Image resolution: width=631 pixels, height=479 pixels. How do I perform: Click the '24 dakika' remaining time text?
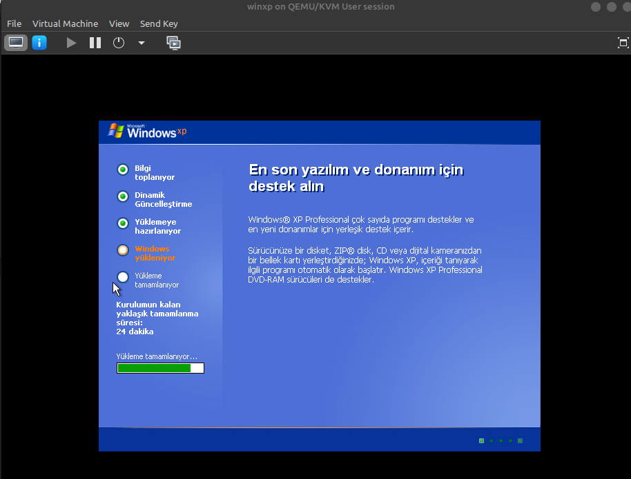(135, 332)
